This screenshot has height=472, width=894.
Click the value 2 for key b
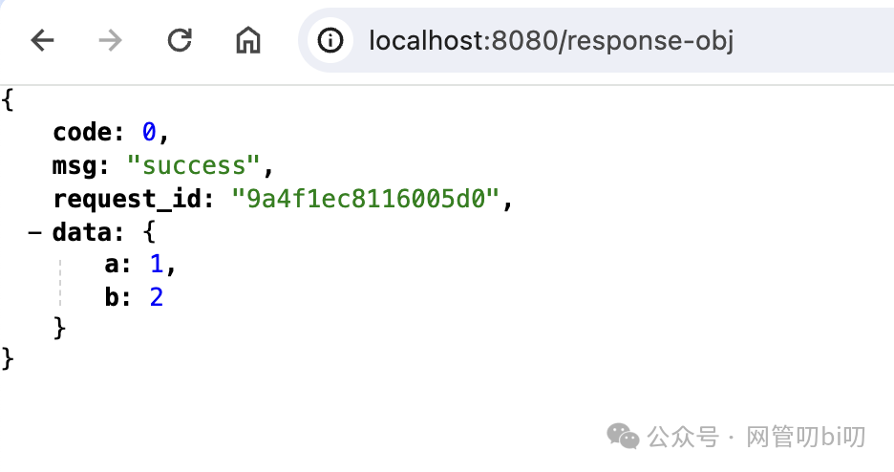(x=156, y=297)
